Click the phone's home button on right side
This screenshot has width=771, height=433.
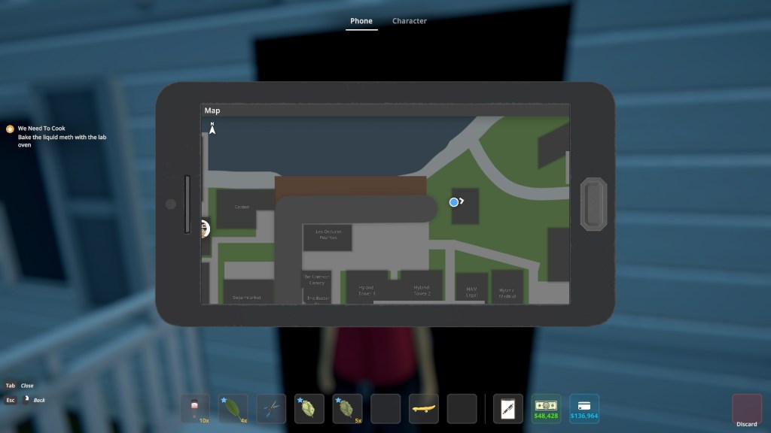pyautogui.click(x=593, y=204)
